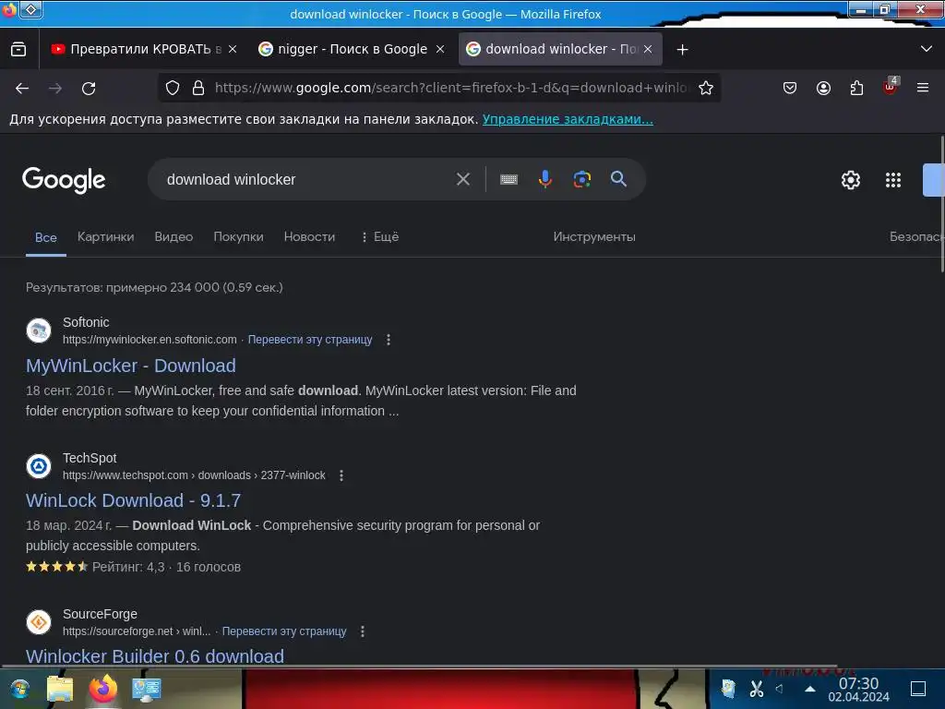Viewport: 945px width, 709px height.
Task: Open WinLock Download - 9.1.7 result
Action: [x=133, y=500]
